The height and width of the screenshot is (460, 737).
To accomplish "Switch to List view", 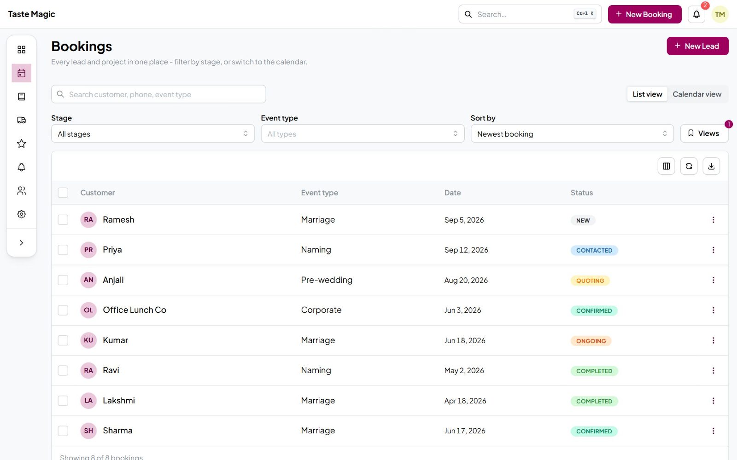I will (x=647, y=94).
